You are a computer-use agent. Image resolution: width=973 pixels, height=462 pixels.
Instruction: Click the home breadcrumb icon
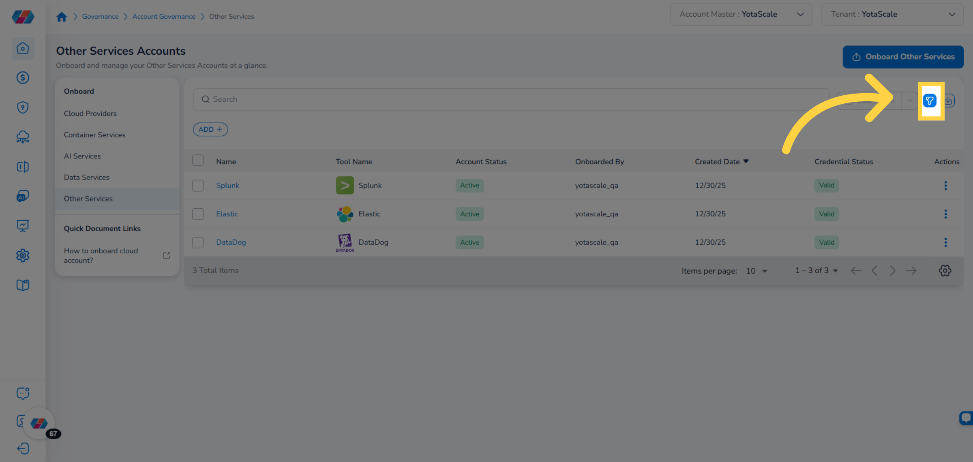(62, 17)
